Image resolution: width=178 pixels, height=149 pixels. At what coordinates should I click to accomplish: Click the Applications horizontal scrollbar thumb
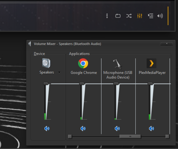pyautogui.click(x=130, y=137)
